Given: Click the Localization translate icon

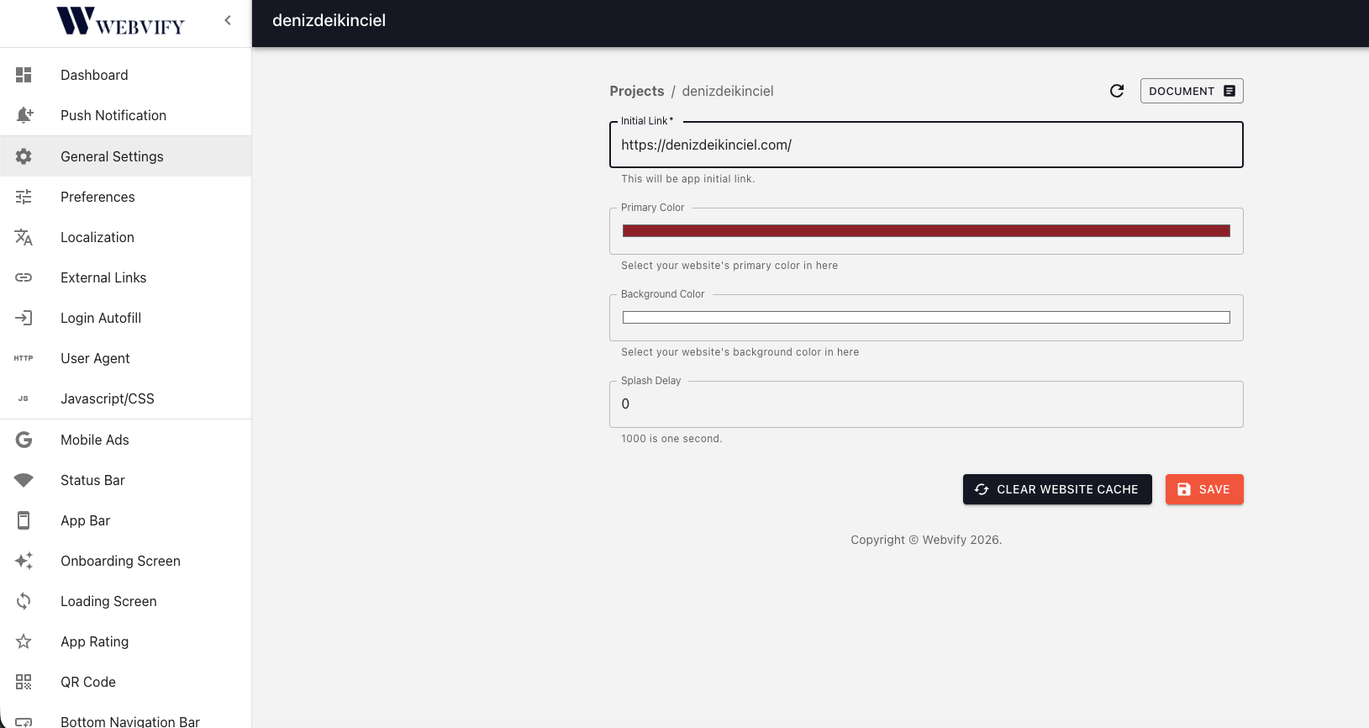Looking at the screenshot, I should click(x=24, y=237).
